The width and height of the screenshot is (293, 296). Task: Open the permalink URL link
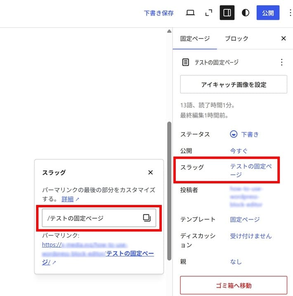coord(98,254)
